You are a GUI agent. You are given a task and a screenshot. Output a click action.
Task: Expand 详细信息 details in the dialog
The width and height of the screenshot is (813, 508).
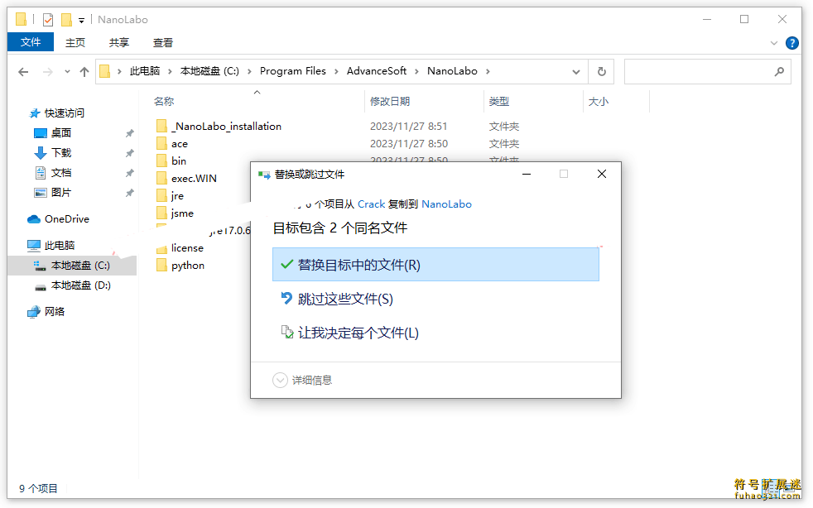click(281, 380)
